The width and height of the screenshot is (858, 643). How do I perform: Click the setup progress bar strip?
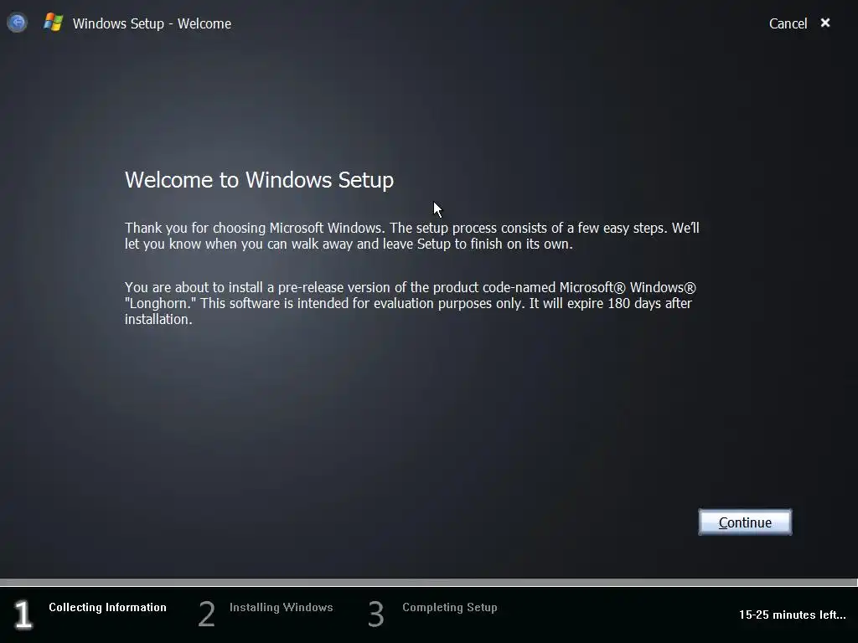pyautogui.click(x=429, y=583)
